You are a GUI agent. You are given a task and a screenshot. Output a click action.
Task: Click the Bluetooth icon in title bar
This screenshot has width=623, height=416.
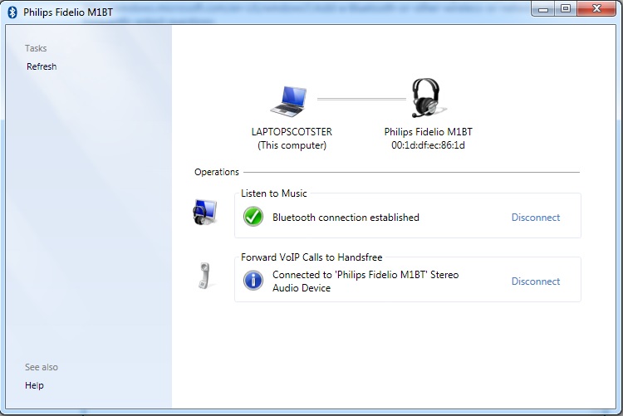click(12, 12)
